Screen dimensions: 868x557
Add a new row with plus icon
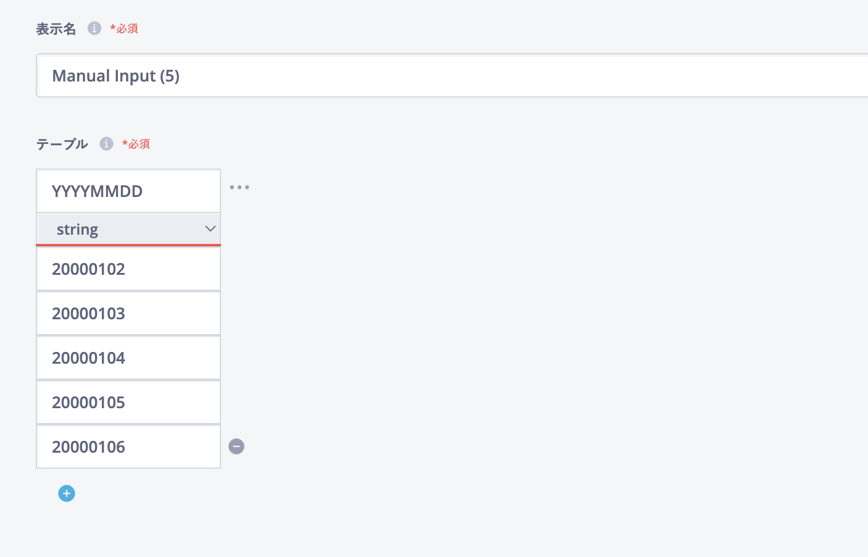click(x=67, y=493)
